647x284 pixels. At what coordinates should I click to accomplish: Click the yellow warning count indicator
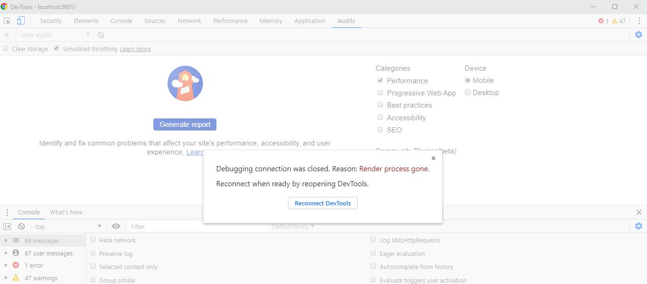coord(619,21)
